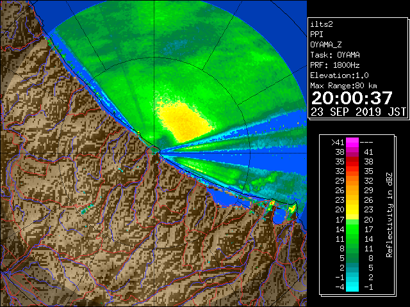Image resolution: width=410 pixels, height=307 pixels.
Task: Click the 'Reflectivity in dBZ' legend title
Action: click(x=389, y=215)
